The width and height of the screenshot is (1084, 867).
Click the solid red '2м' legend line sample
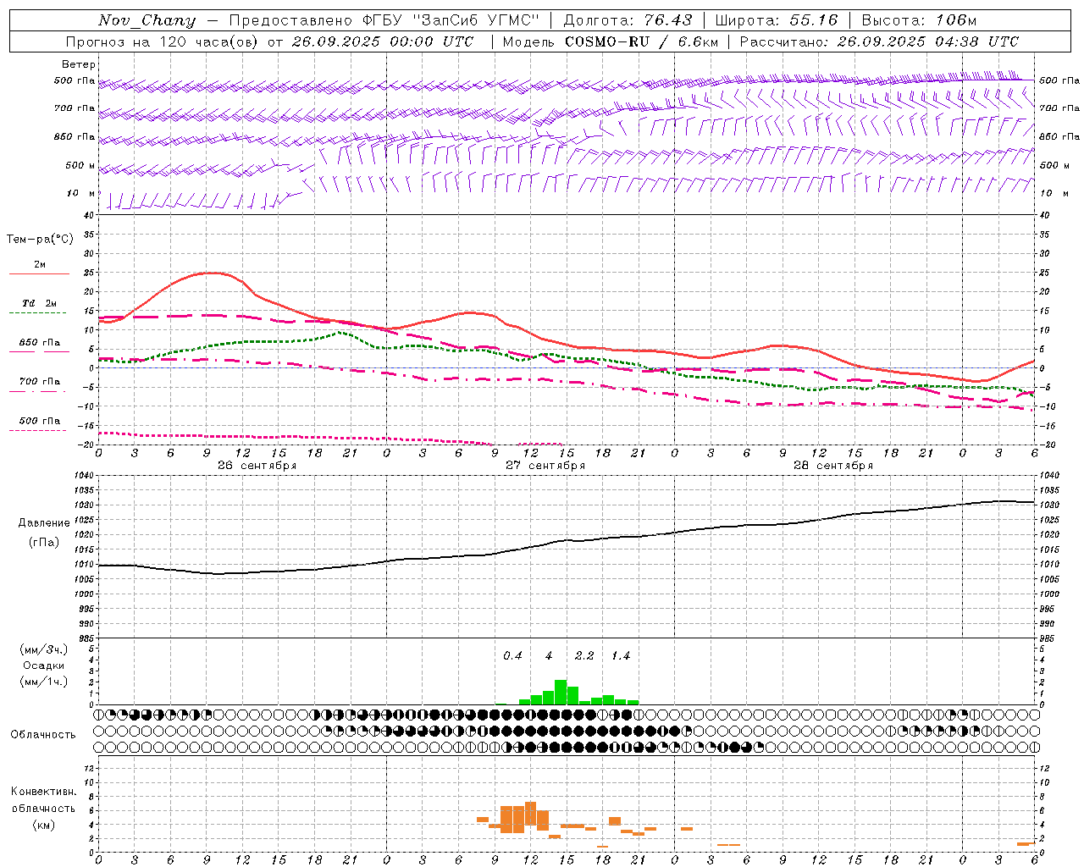(39, 274)
